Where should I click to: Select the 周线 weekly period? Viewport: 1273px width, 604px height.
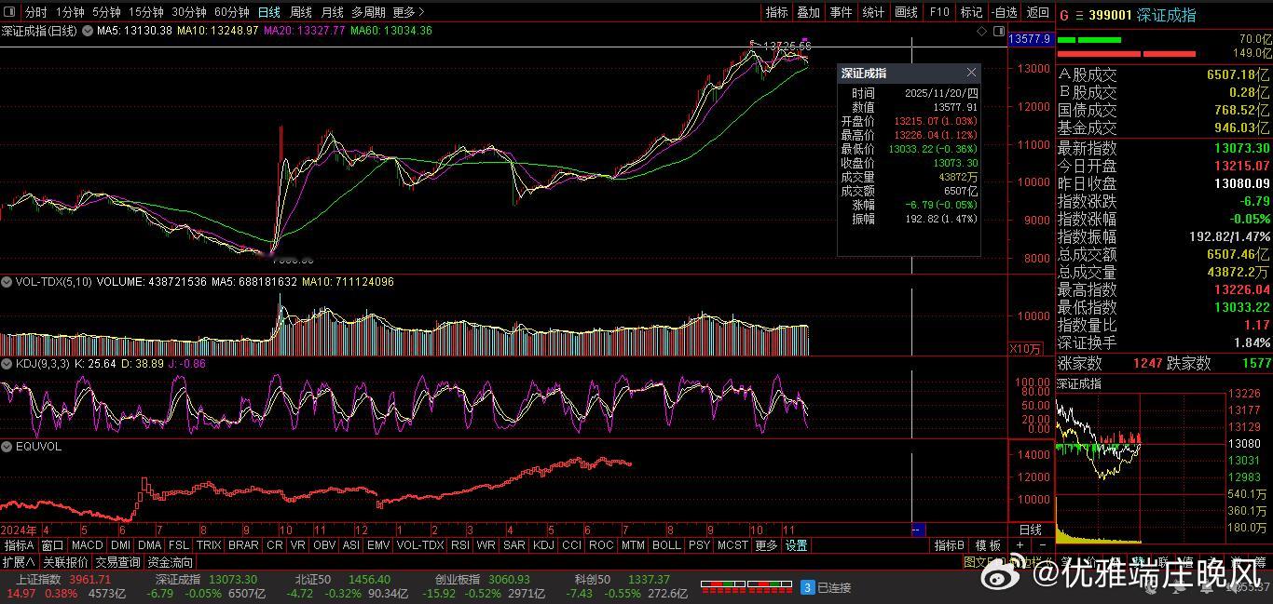point(300,12)
